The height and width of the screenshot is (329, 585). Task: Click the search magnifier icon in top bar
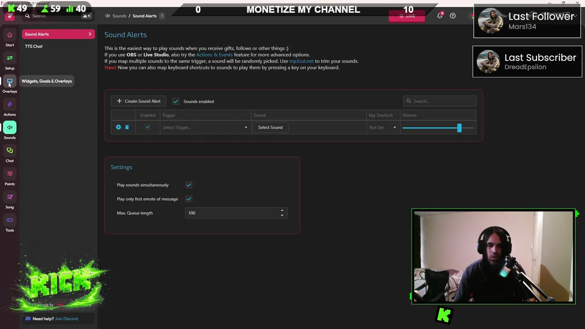[27, 16]
